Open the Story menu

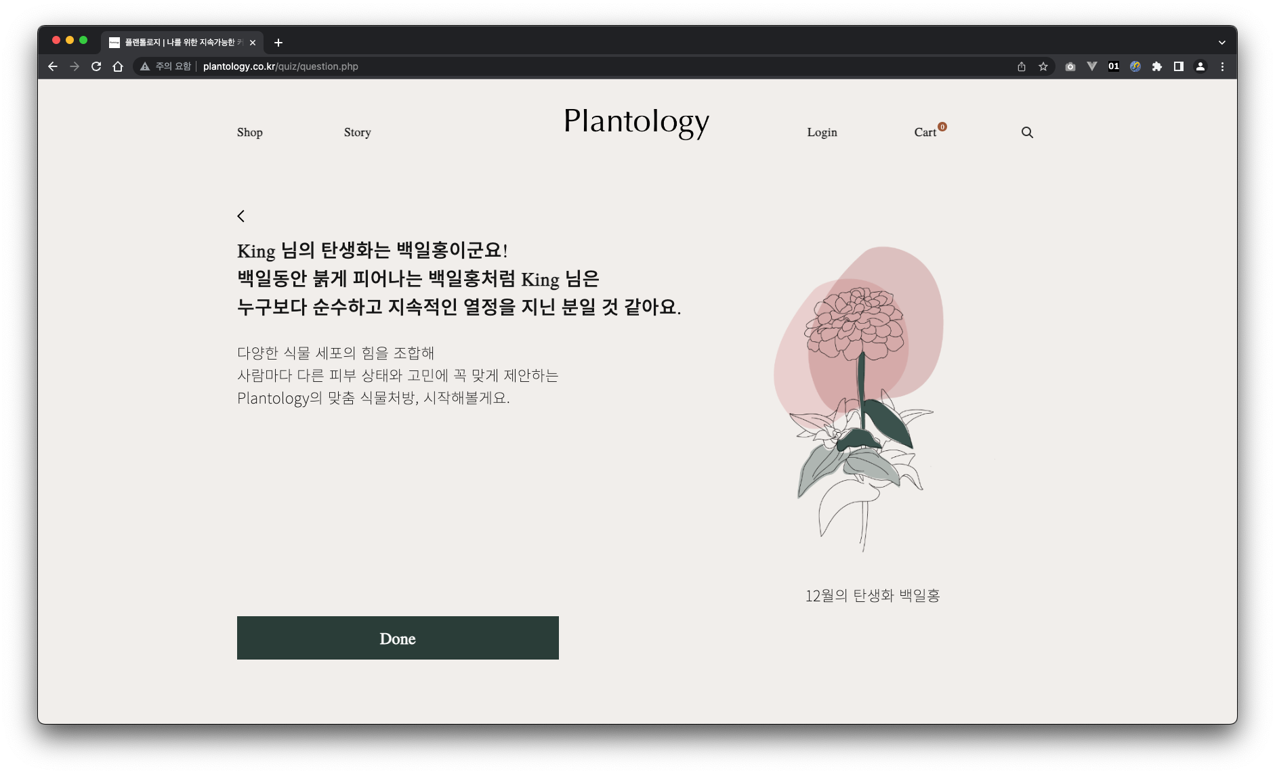click(x=358, y=132)
